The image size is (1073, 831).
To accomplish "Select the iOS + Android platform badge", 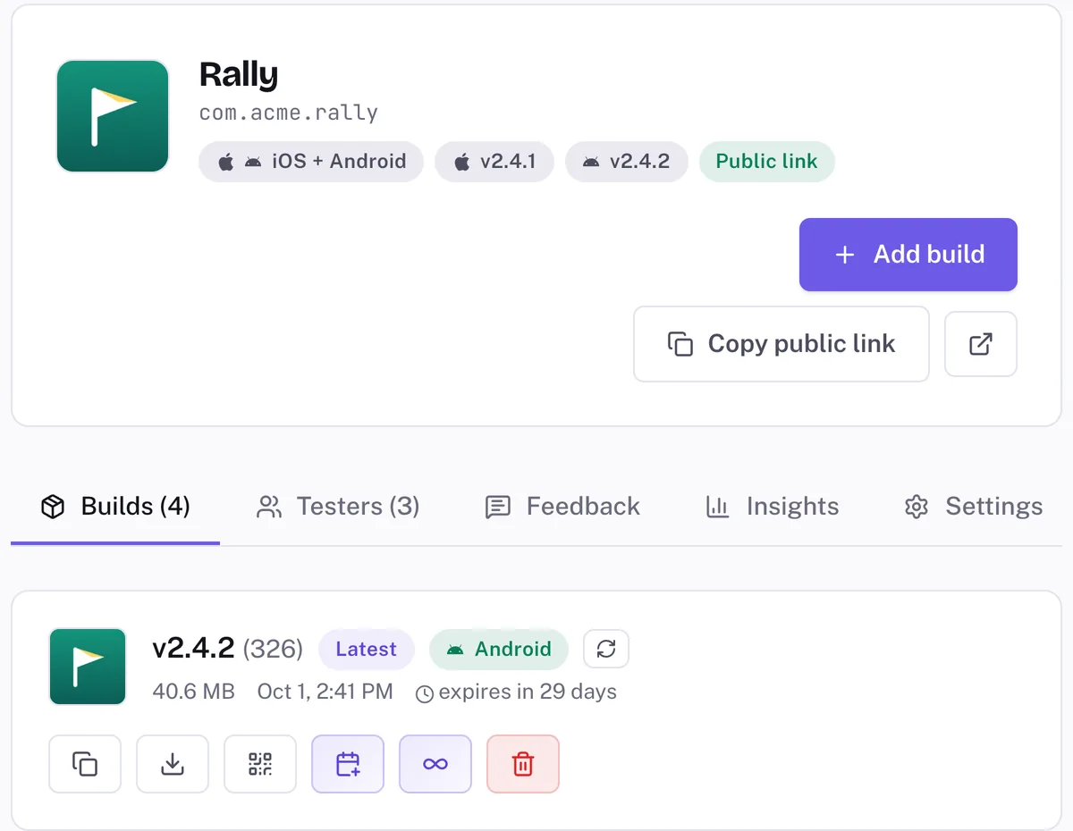I will pos(311,162).
